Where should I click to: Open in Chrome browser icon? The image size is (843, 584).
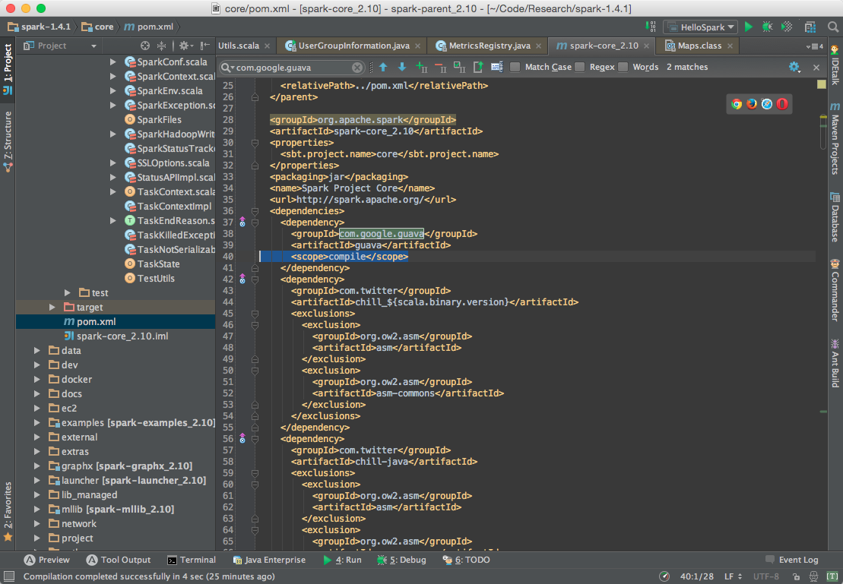[x=736, y=104]
